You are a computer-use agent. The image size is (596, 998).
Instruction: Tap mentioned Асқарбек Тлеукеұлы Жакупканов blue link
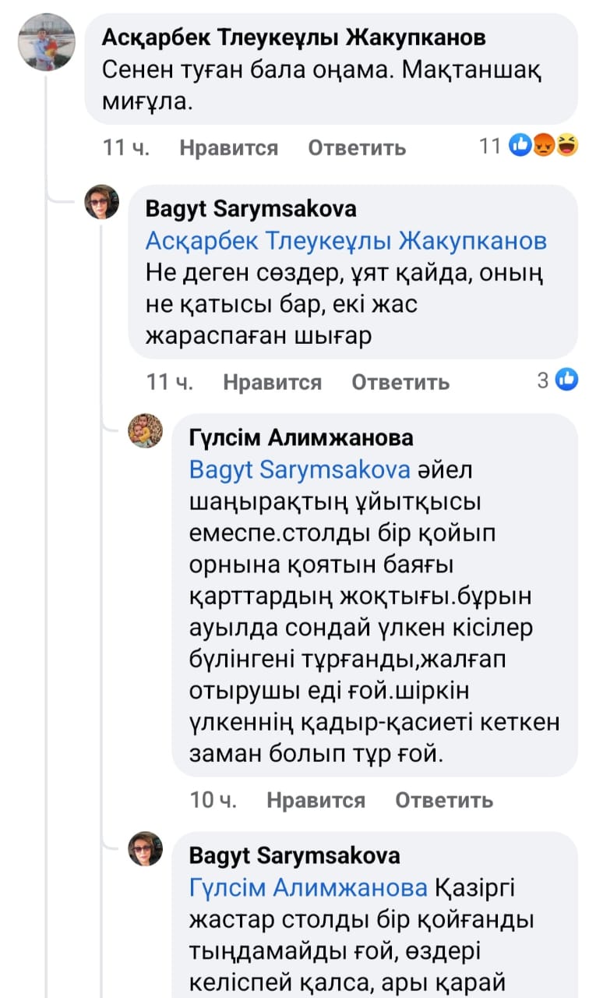click(346, 242)
